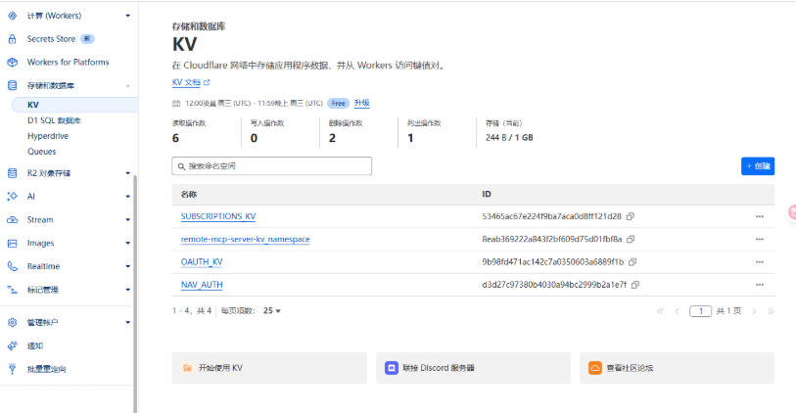The image size is (796, 413).
Task: Copy the SUBSCRIPTIONS_KV namespace ID
Action: click(631, 216)
